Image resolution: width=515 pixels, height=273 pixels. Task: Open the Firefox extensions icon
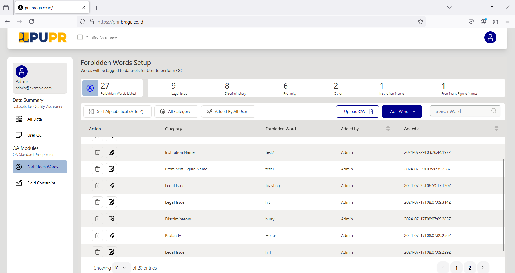coord(495,22)
